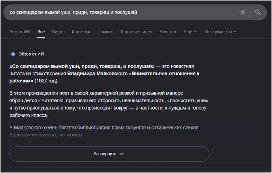
Task: Click the Обзор от ИИ heading
Action: (x=31, y=54)
